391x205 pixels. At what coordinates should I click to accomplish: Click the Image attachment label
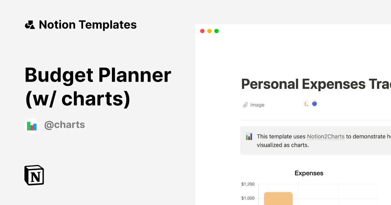pyautogui.click(x=257, y=105)
